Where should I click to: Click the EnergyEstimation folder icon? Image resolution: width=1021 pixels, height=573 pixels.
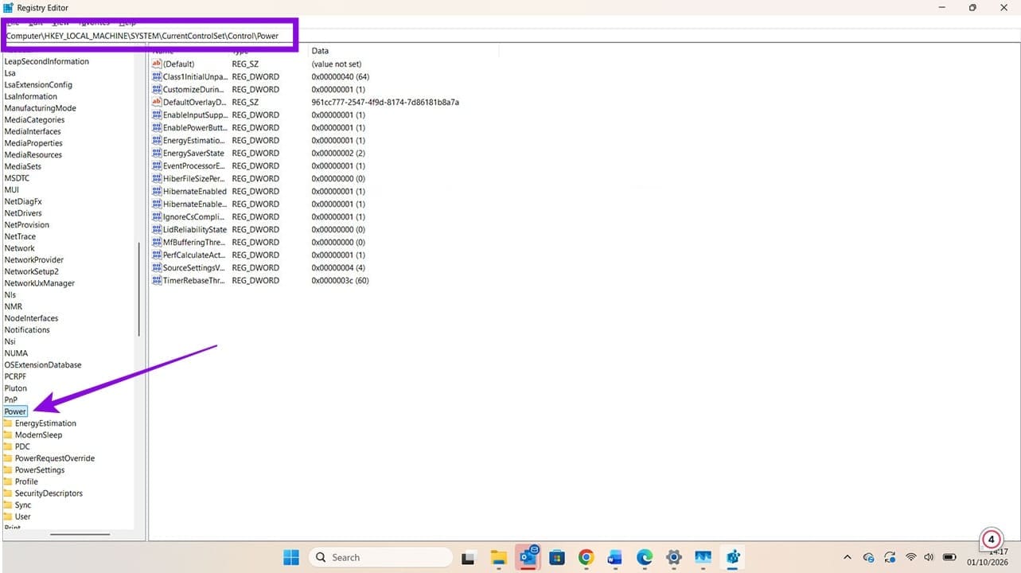click(x=8, y=423)
